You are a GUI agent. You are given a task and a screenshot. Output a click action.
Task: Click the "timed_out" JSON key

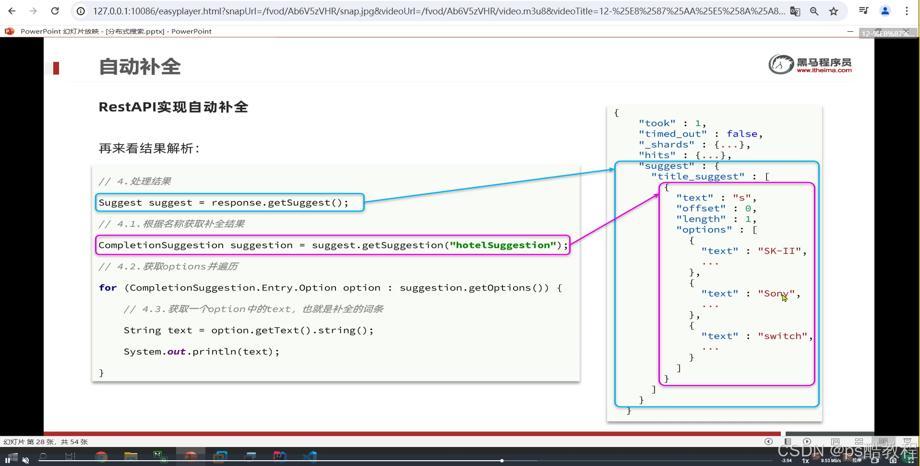click(x=673, y=134)
